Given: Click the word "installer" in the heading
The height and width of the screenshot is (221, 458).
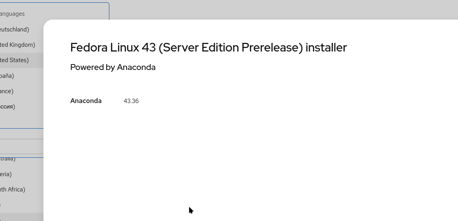Looking at the screenshot, I should (x=326, y=48).
